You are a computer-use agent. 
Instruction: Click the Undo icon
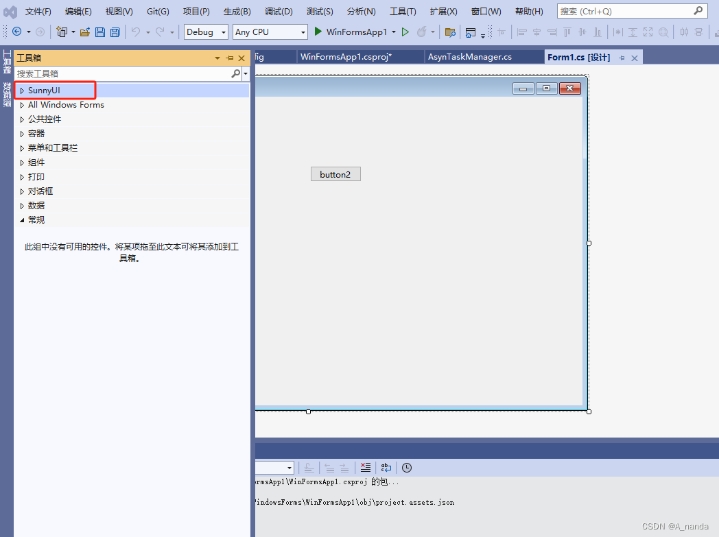click(x=134, y=32)
